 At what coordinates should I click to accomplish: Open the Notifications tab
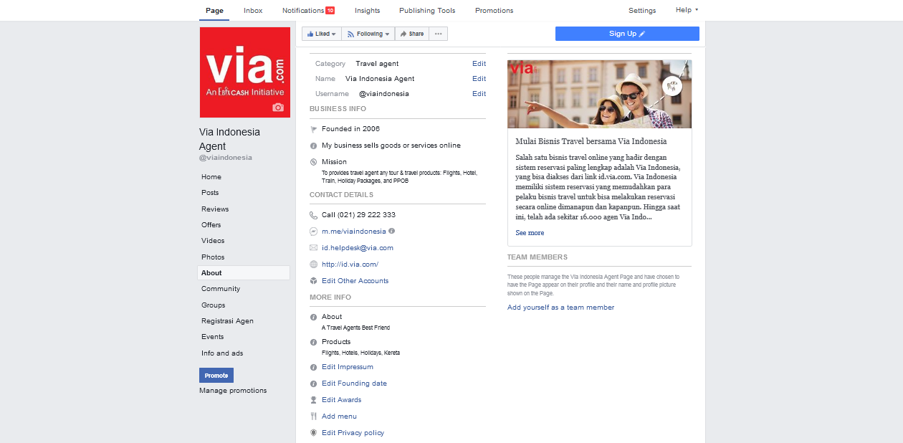(x=308, y=11)
